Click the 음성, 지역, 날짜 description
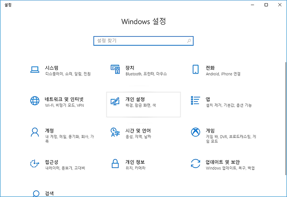This screenshot has height=197, width=287. (x=138, y=137)
